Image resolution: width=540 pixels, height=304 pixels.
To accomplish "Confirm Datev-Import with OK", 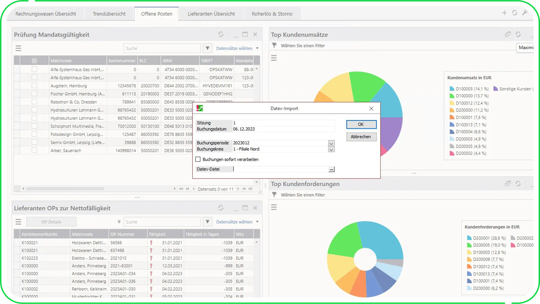I will 361,124.
